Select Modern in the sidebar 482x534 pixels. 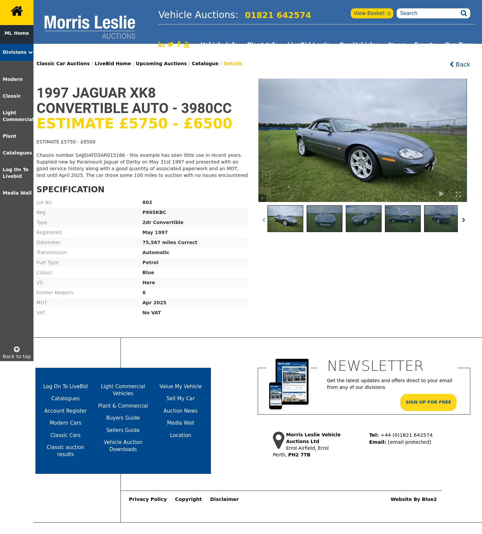coord(13,79)
